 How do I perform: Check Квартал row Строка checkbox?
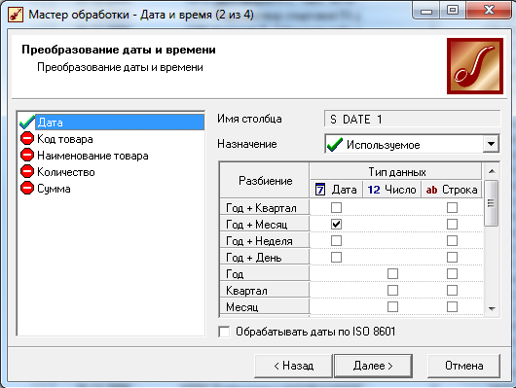click(452, 291)
